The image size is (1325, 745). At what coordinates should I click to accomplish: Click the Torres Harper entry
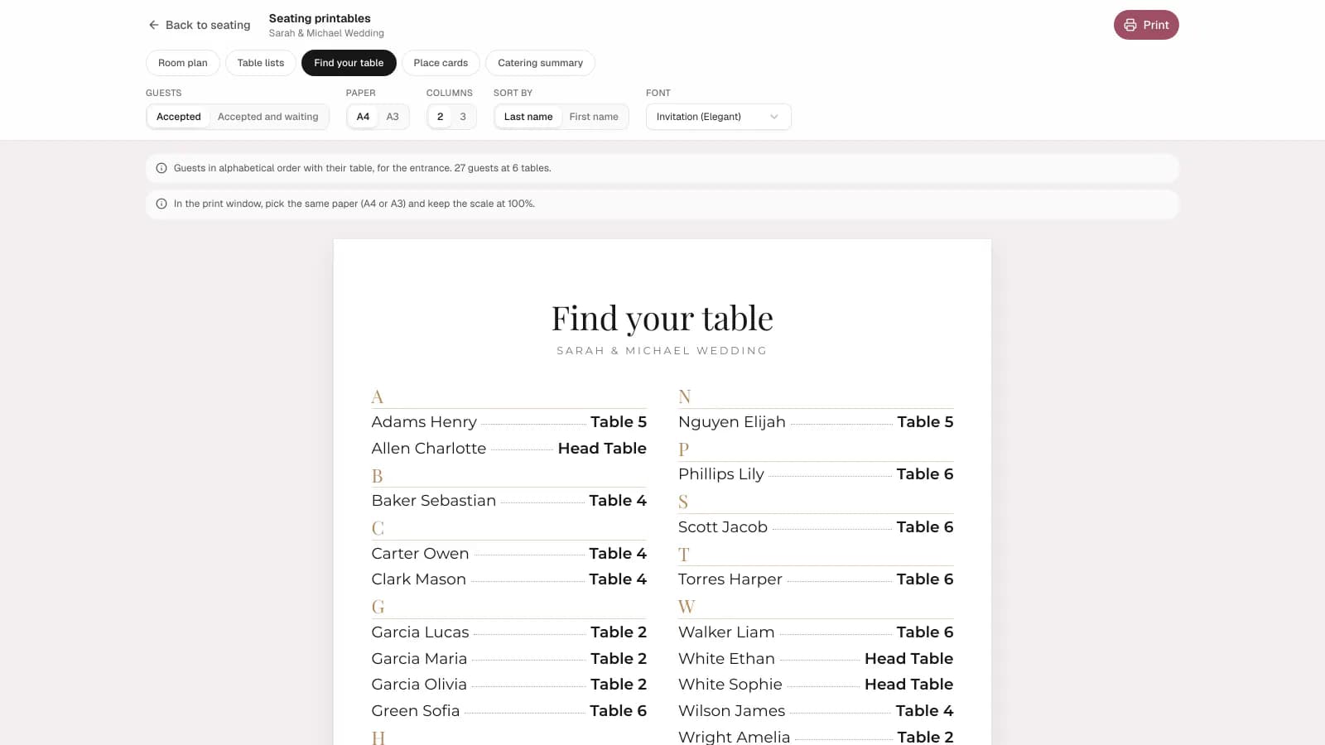816,579
